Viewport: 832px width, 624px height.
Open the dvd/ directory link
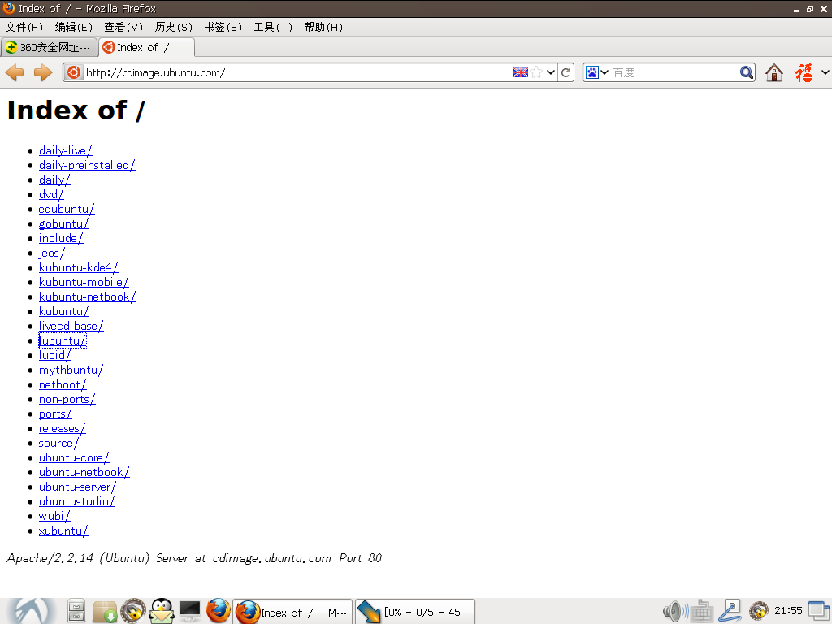[x=51, y=194]
